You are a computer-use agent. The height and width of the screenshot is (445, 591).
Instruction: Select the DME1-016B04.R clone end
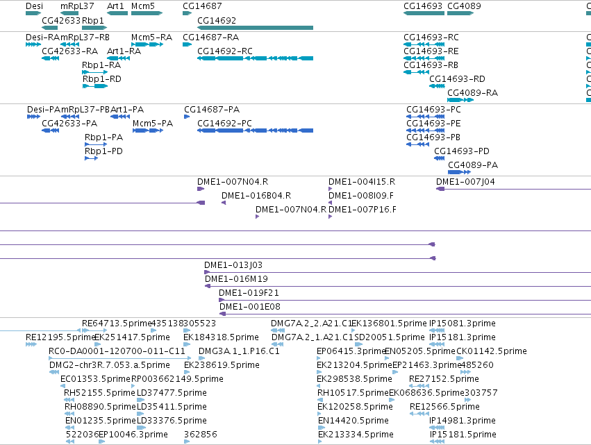coord(224,203)
